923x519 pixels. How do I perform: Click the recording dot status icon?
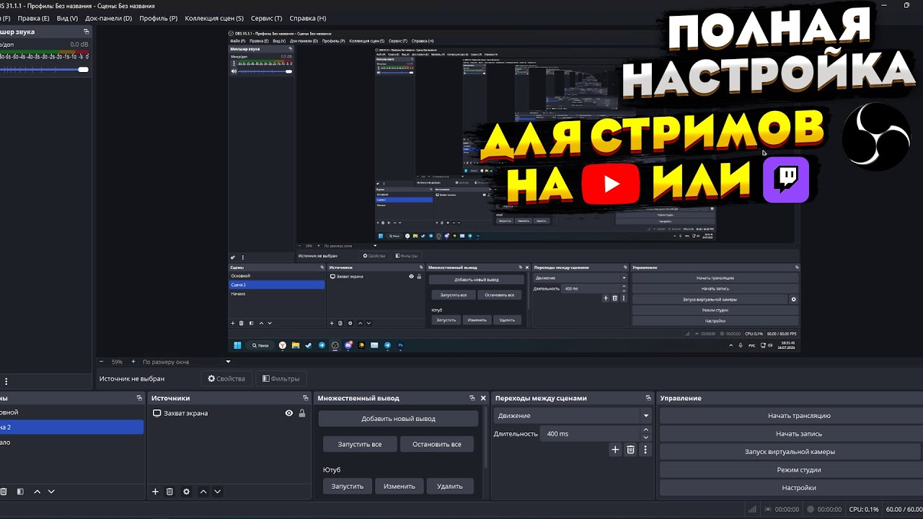point(811,510)
